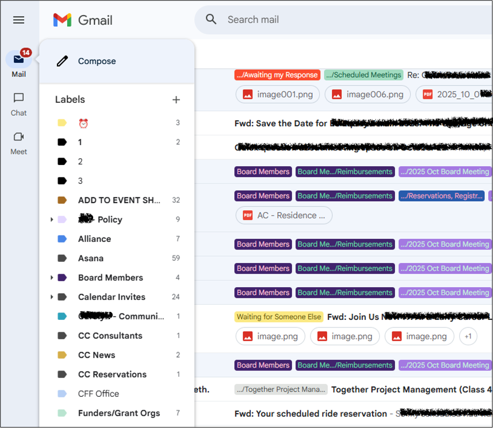Click the Compose button
Image resolution: width=493 pixels, height=428 pixels.
click(x=97, y=61)
